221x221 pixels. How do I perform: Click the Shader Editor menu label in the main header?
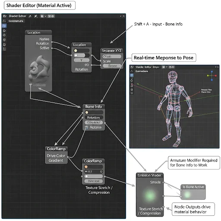[x=17, y=16]
